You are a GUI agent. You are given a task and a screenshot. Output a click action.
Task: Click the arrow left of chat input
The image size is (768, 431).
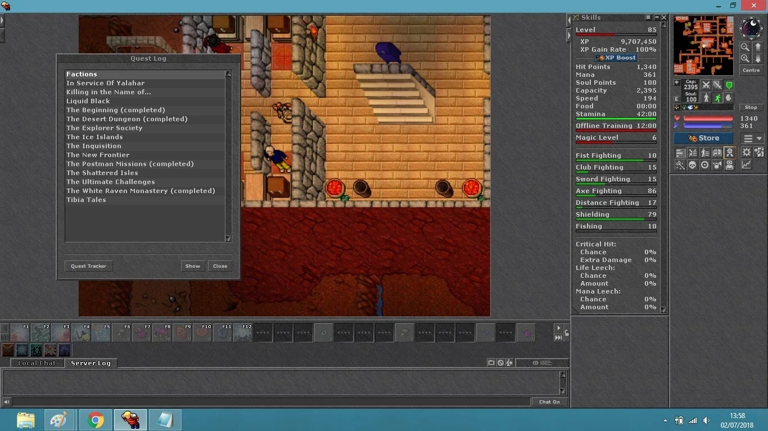[6, 402]
